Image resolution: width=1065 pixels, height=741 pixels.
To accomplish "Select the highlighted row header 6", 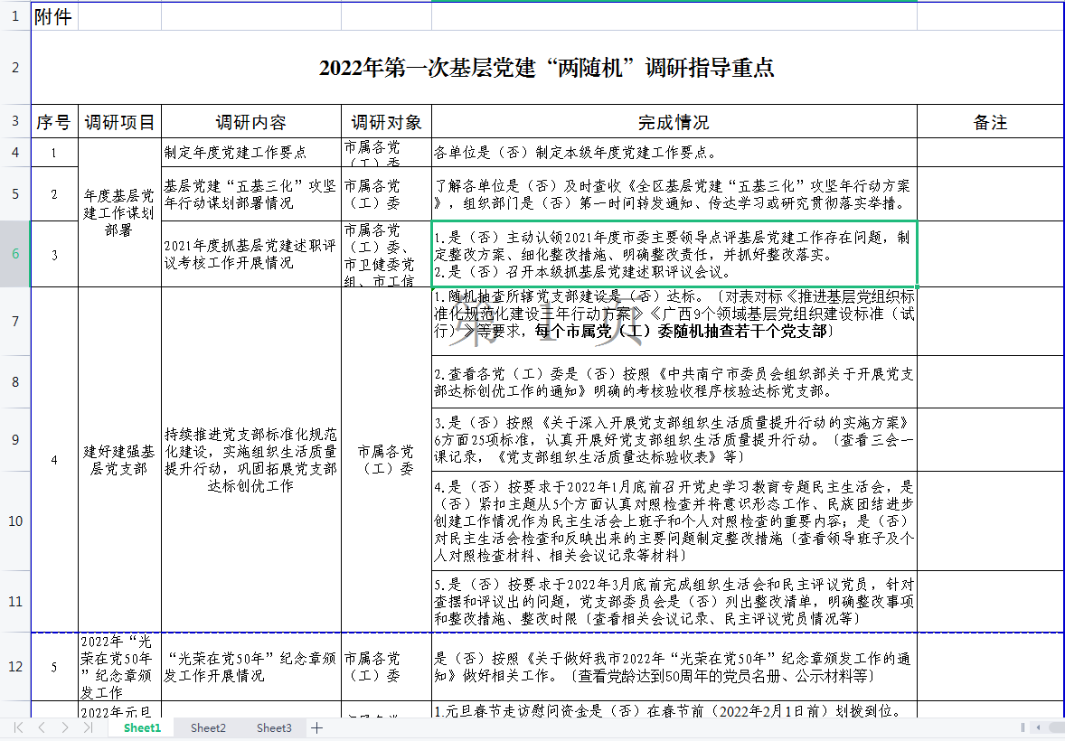I will pyautogui.click(x=15, y=253).
